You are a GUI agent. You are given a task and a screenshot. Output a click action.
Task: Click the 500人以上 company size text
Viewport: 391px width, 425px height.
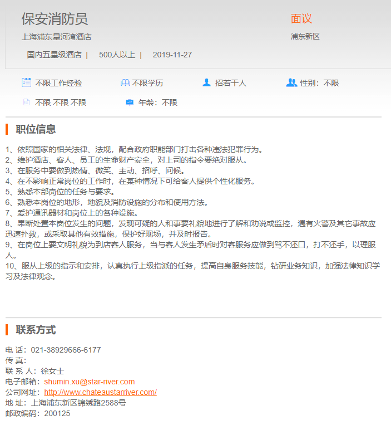[117, 55]
